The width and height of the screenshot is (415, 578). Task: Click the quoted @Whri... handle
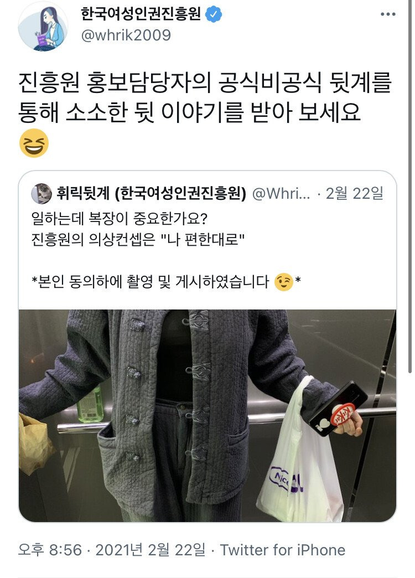pyautogui.click(x=281, y=193)
